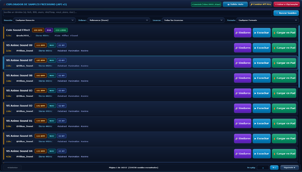This screenshot has width=302, height=172.
Task: Click the Ir button to jump to page
Action: click(x=274, y=168)
